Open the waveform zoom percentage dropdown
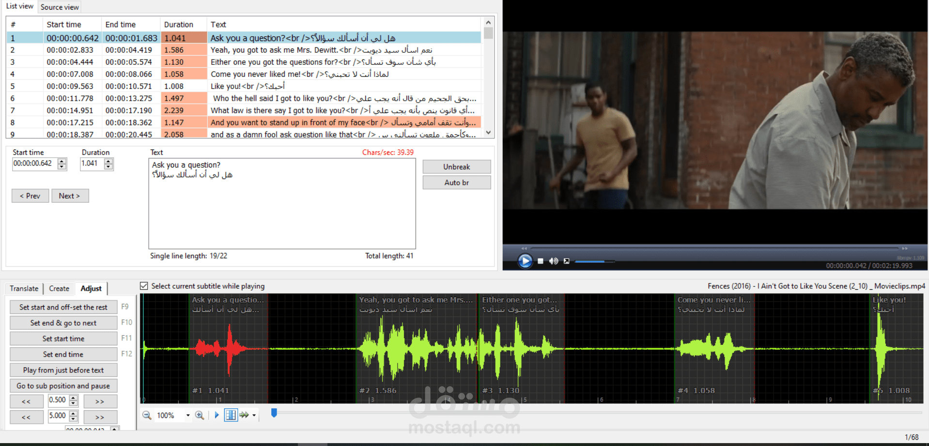 188,416
